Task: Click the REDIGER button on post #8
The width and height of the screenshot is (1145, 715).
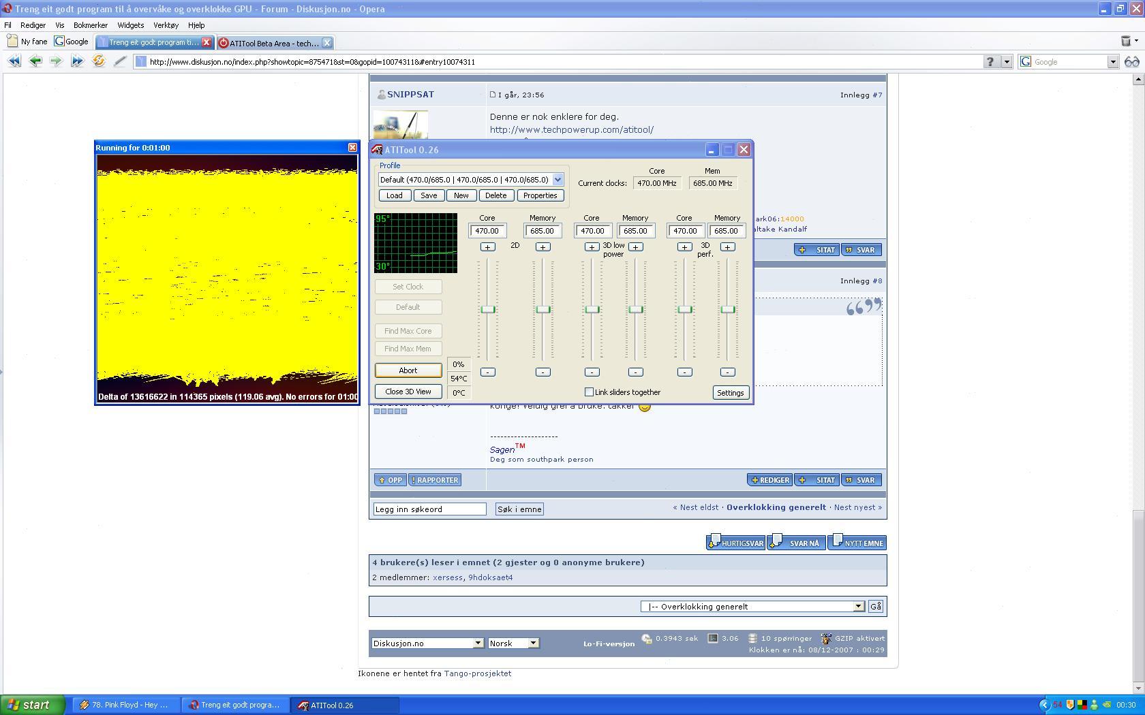Action: (769, 480)
